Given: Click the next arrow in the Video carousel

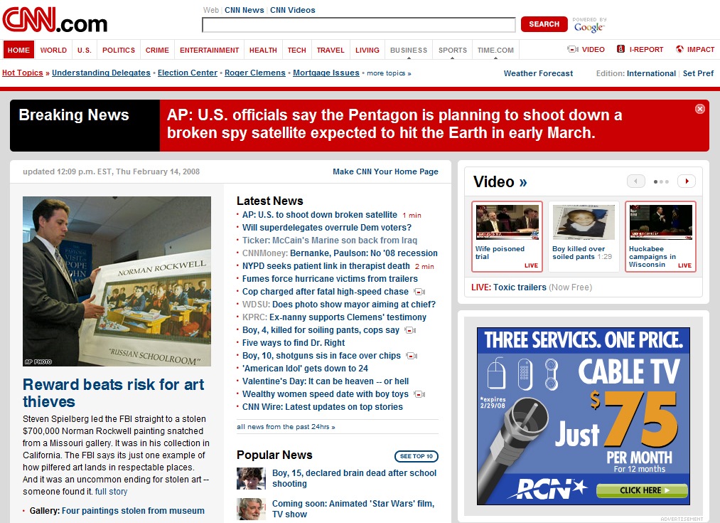Looking at the screenshot, I should pos(686,181).
